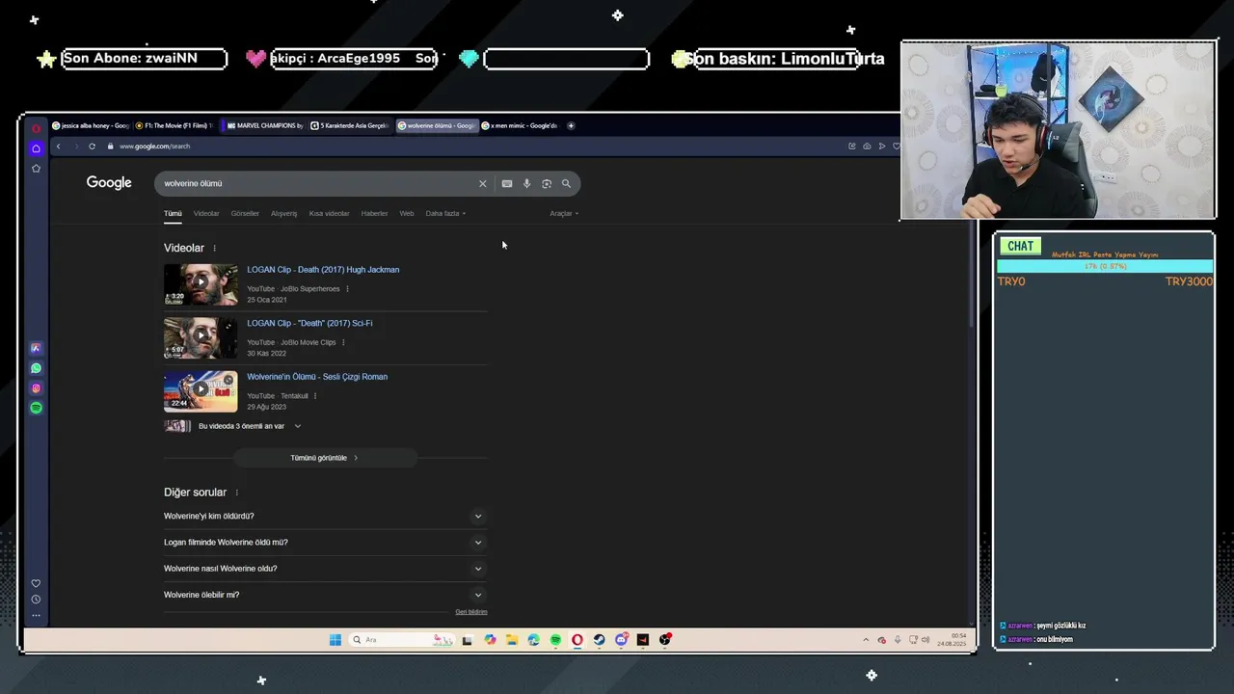Viewport: 1234px width, 694px height.
Task: Open the OBS Studio taskbar icon
Action: [x=664, y=640]
